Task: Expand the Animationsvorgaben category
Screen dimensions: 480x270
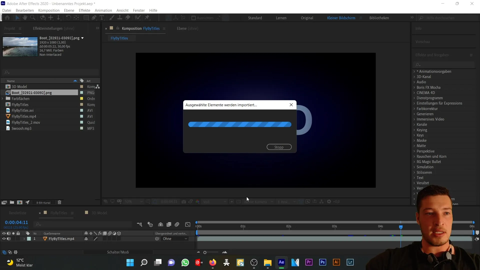Action: click(x=414, y=71)
